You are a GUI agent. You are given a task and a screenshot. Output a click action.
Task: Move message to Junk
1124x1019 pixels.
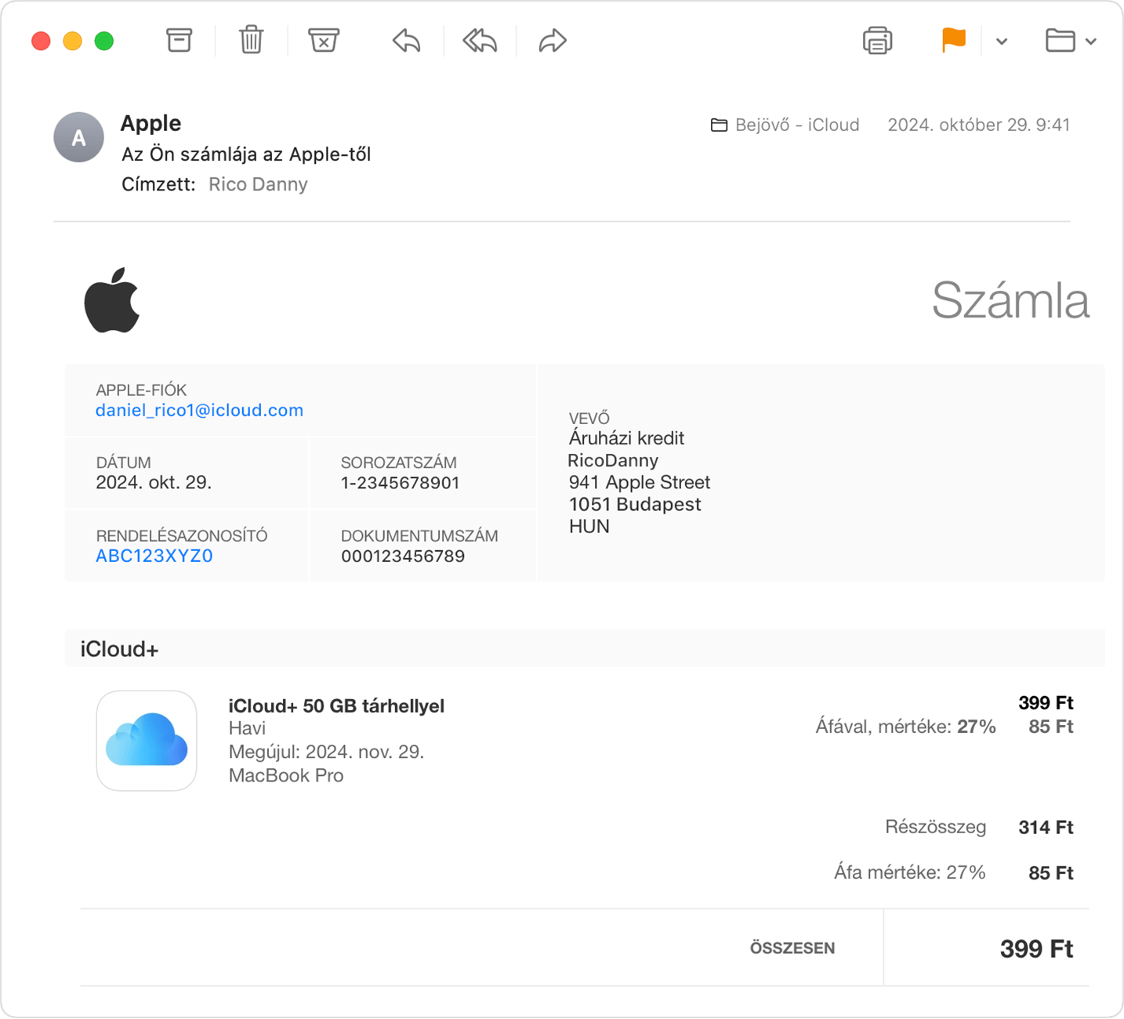click(323, 40)
